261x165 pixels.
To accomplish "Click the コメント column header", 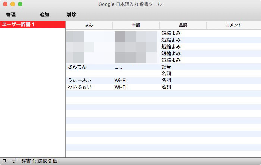I will [233, 25].
